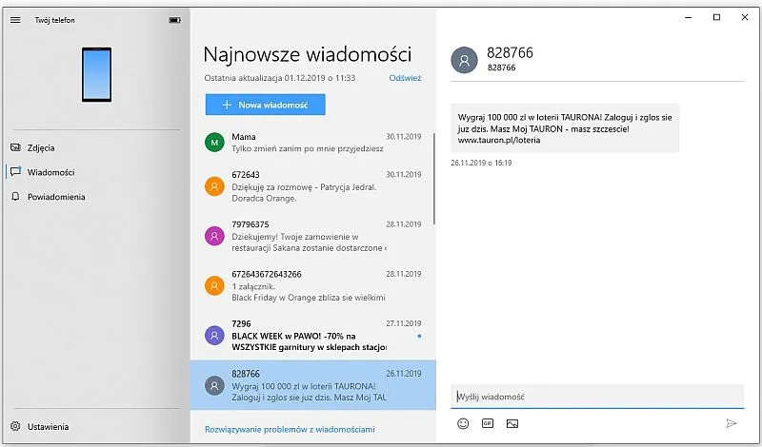Screen dimensions: 762x447
Task: Attach an image using the picture icon
Action: 512,423
